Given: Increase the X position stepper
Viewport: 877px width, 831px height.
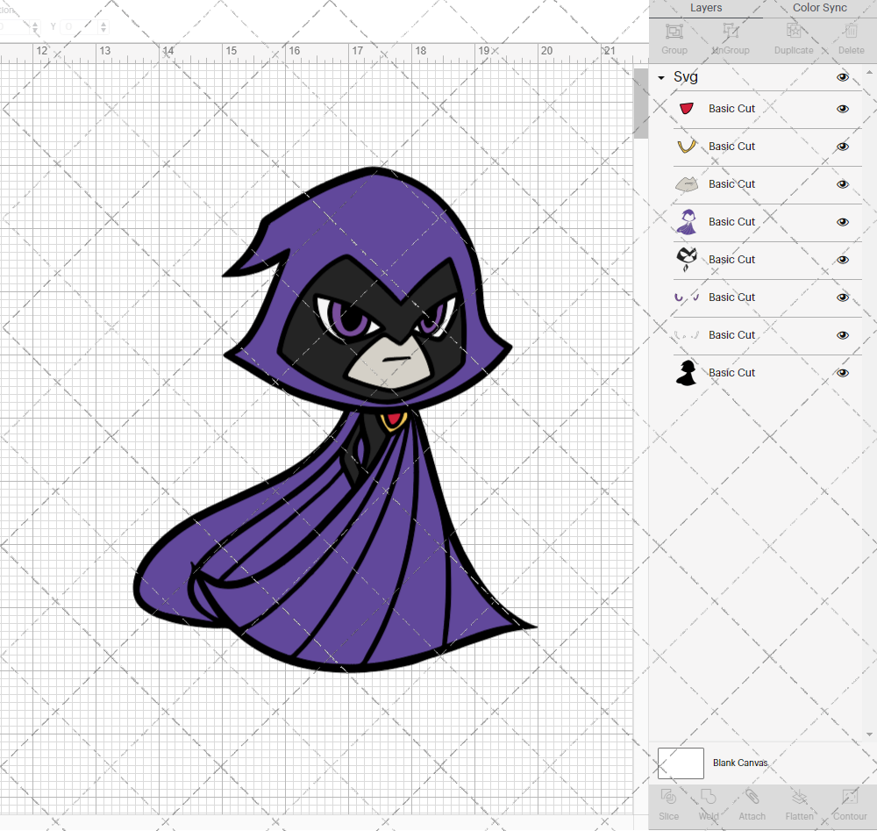Looking at the screenshot, I should (35, 24).
